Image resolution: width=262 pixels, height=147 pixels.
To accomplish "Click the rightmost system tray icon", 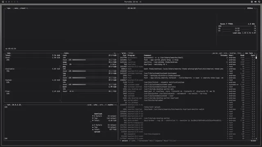I will point(259,2).
